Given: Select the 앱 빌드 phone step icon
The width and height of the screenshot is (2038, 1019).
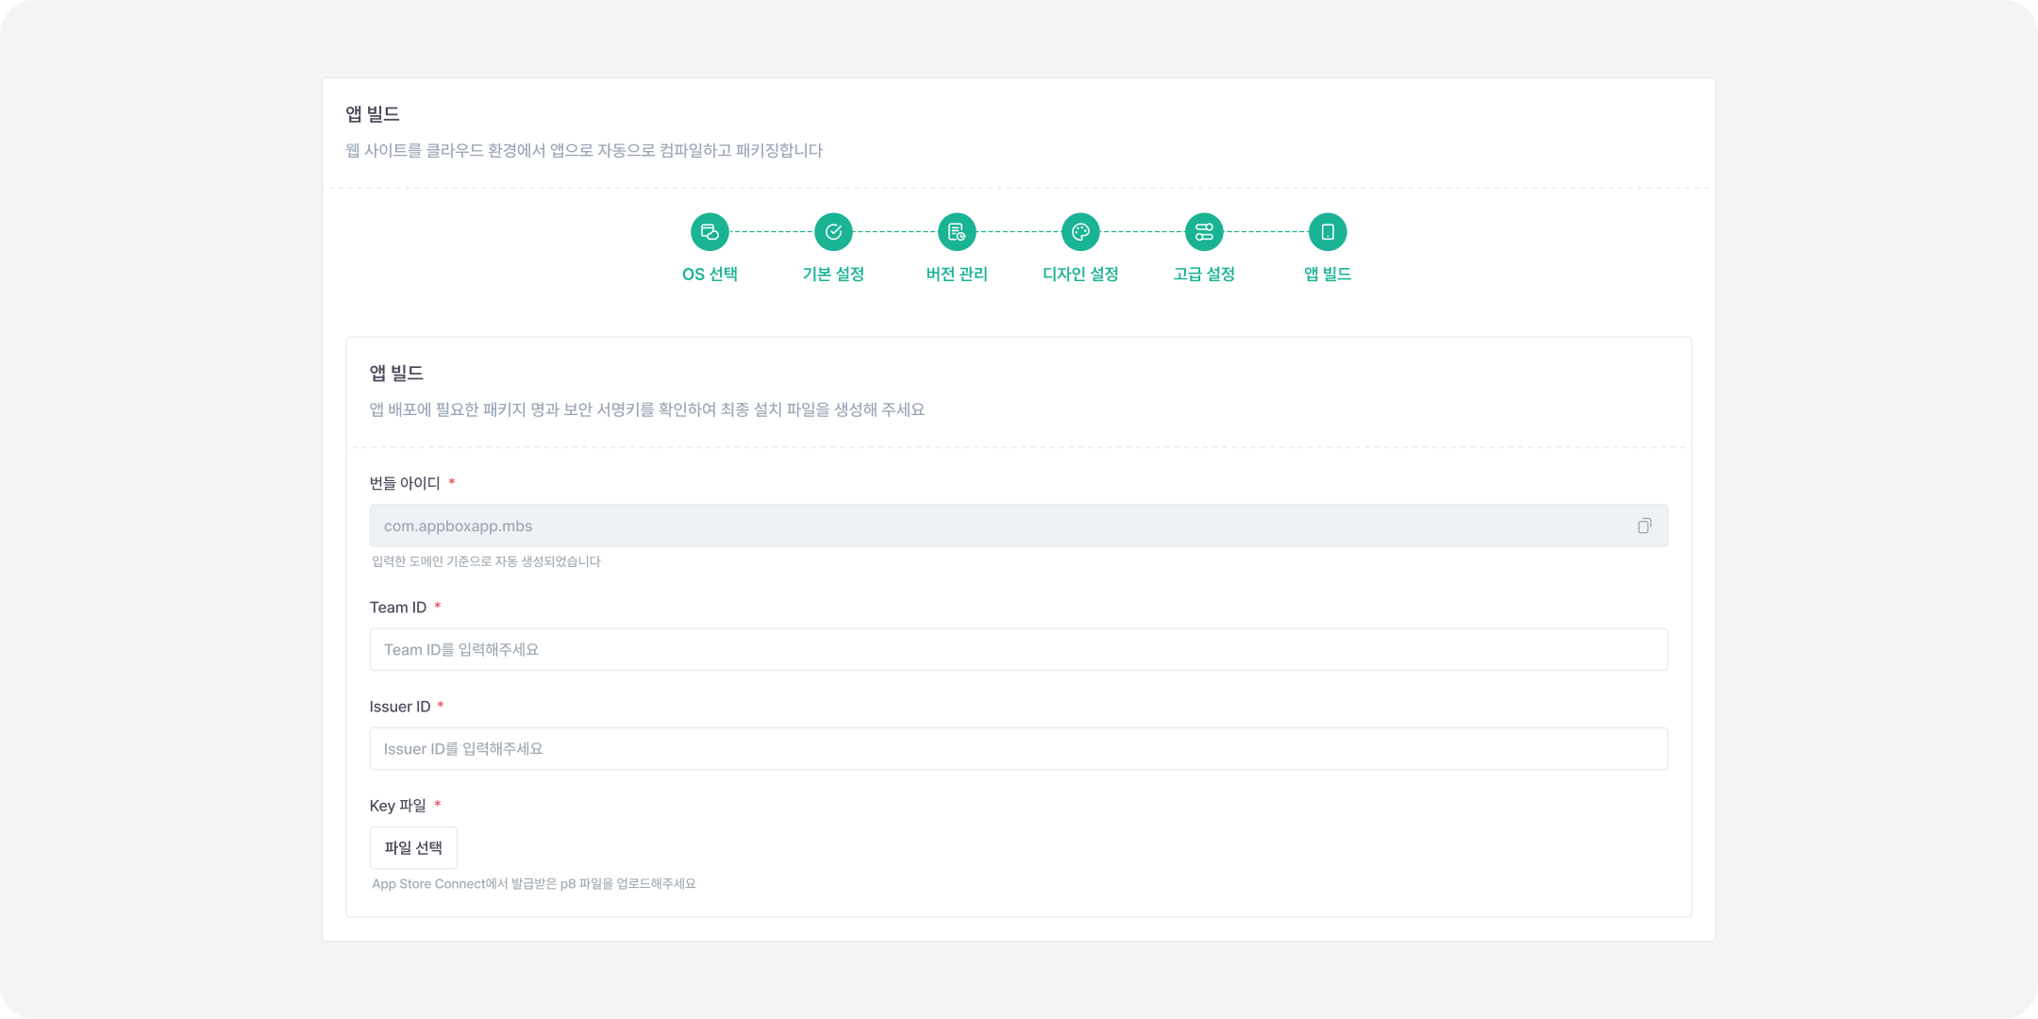Looking at the screenshot, I should tap(1328, 232).
